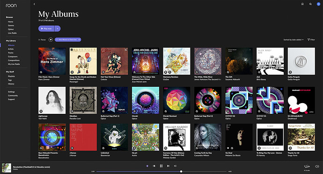The image size is (323, 174).
Task: Click the Qobuz badge on Film Music: Hans Zimmer cover
Action: [x=41, y=72]
